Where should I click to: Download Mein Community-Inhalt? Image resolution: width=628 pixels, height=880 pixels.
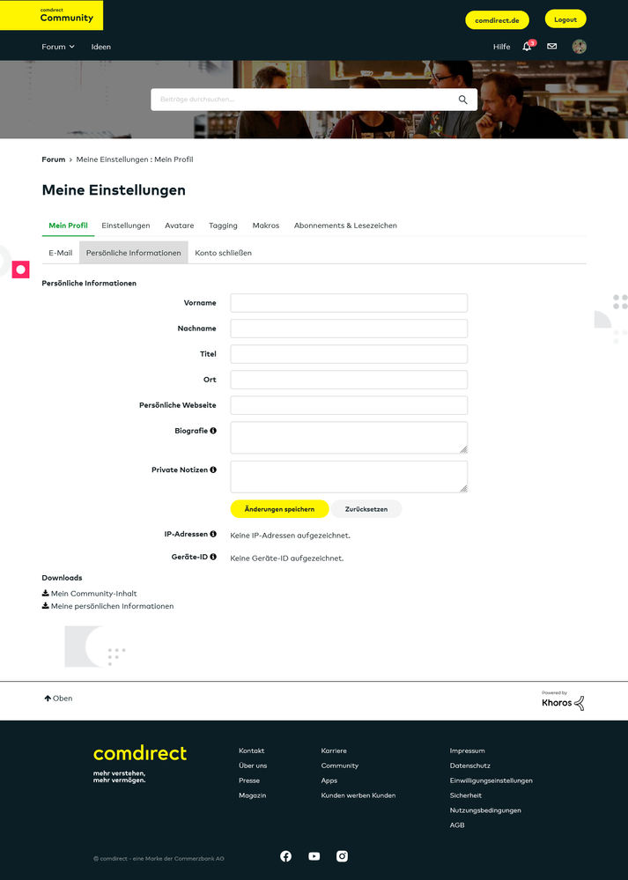point(89,593)
